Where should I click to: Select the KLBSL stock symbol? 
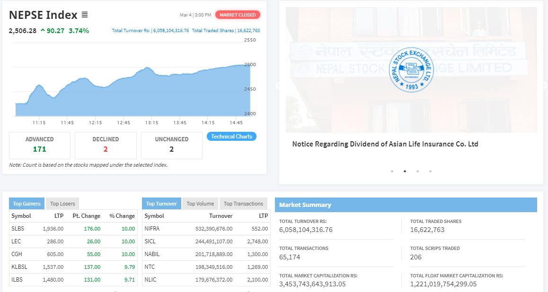tap(19, 267)
